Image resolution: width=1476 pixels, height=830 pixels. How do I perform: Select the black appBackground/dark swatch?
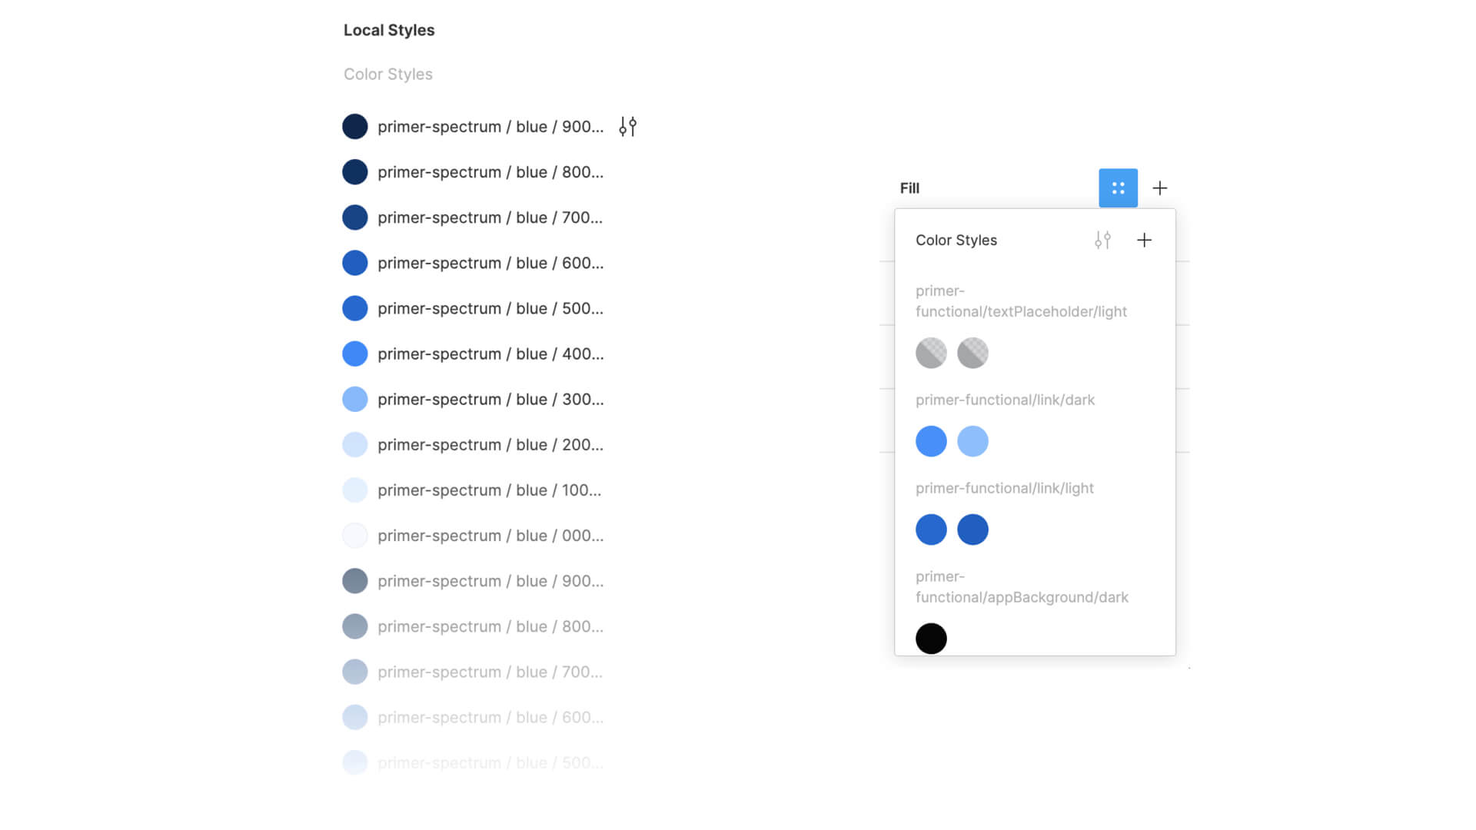pyautogui.click(x=931, y=638)
